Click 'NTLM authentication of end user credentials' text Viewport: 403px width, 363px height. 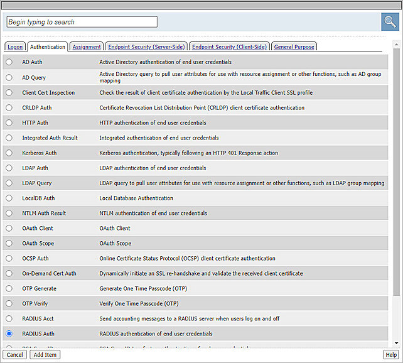click(x=153, y=213)
